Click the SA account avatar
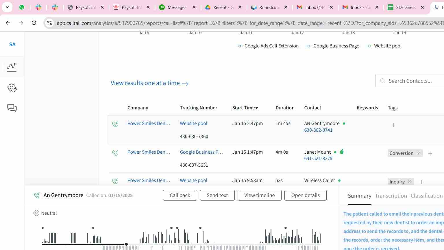Screen dimensions: 444x250 click(12, 45)
